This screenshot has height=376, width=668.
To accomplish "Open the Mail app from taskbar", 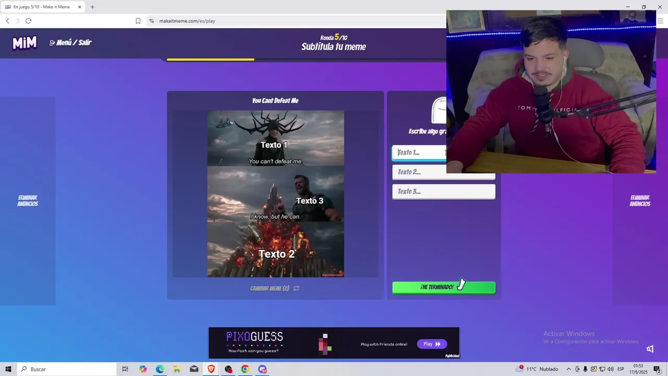I will (194, 369).
